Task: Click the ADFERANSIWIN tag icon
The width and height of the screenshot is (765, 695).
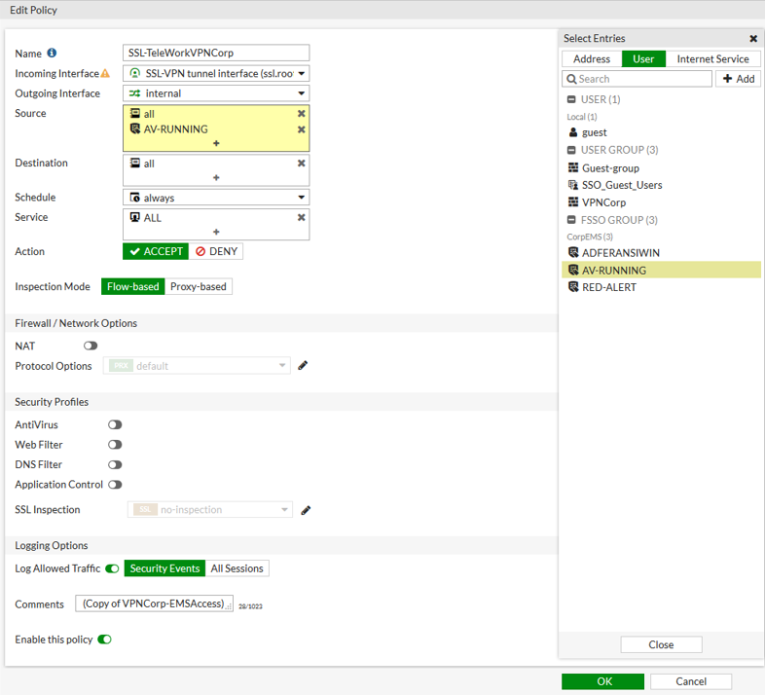Action: pos(574,252)
